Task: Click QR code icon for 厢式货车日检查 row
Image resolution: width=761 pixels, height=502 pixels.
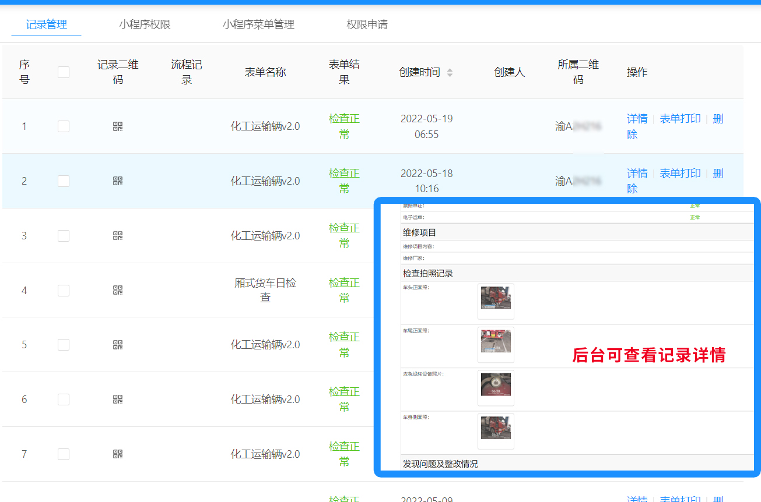Action: click(x=118, y=290)
